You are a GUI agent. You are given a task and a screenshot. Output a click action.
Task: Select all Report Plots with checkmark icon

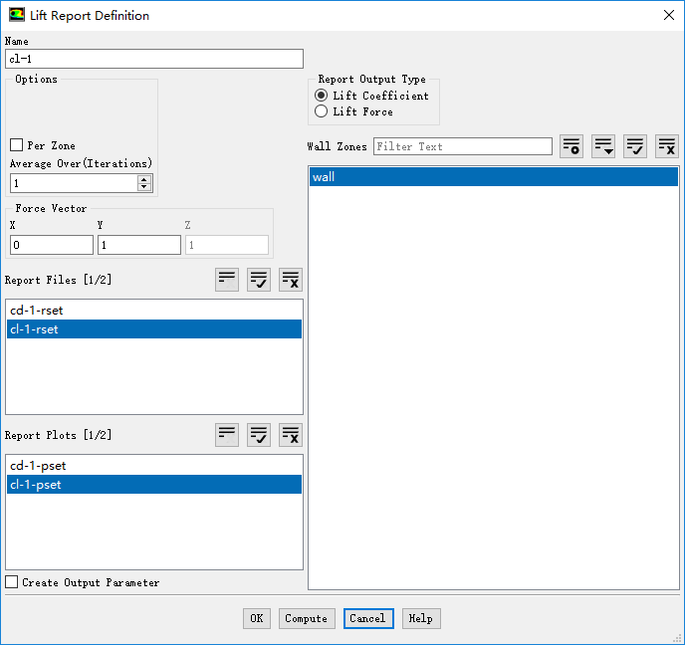(x=259, y=435)
